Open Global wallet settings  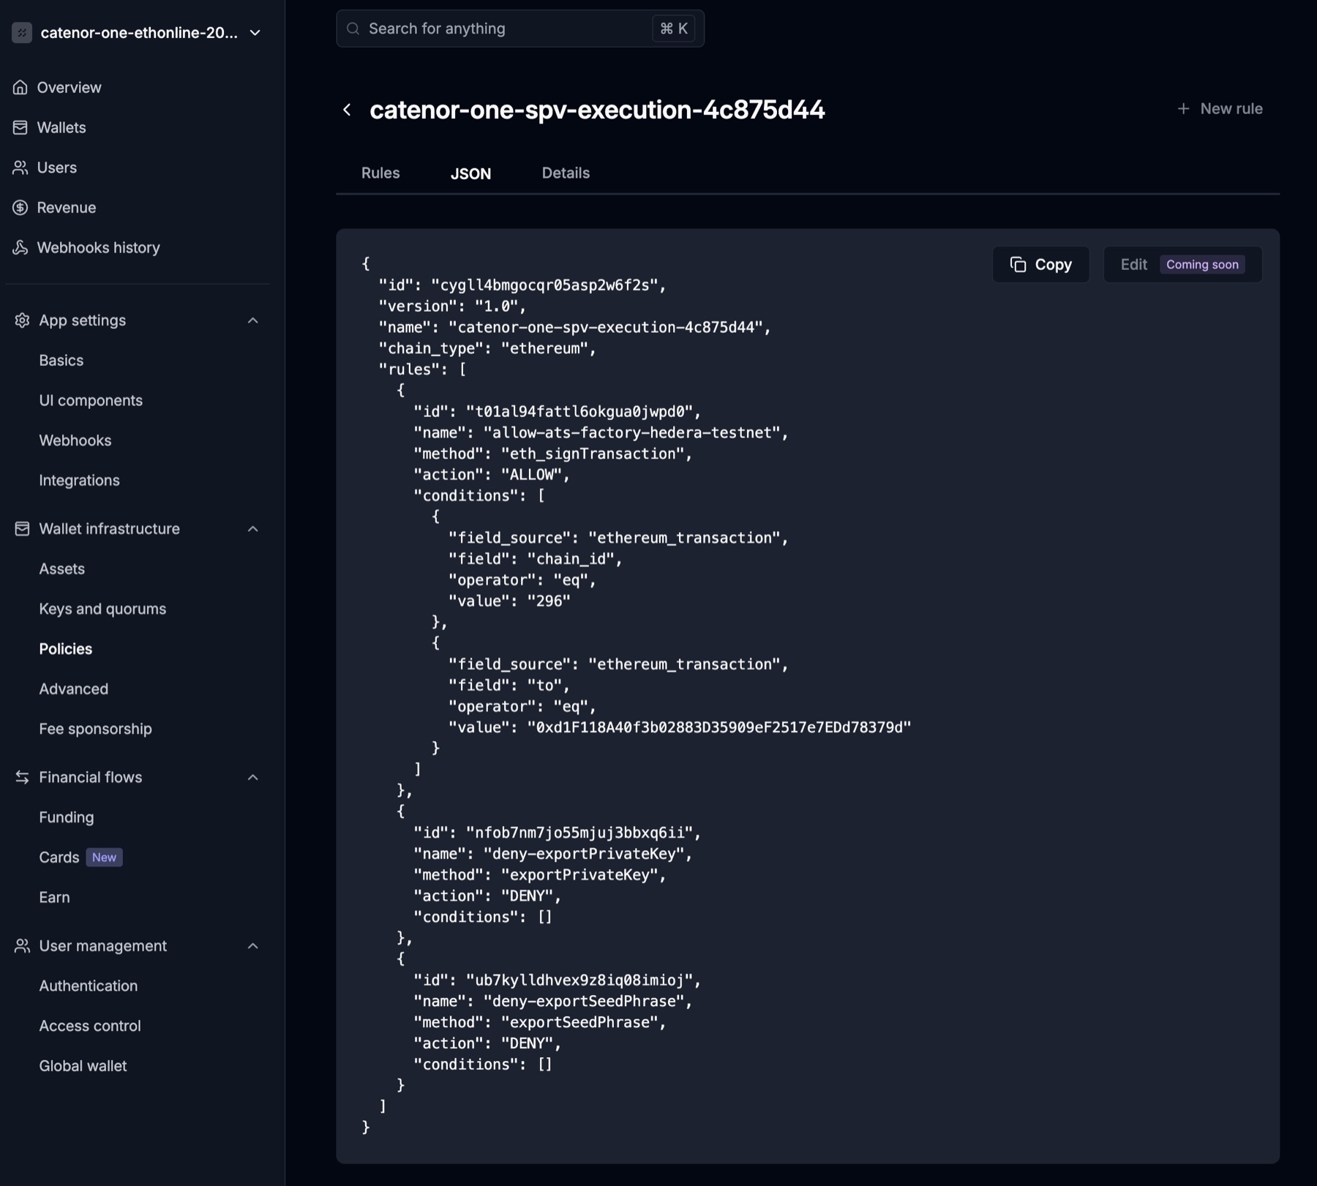pyautogui.click(x=83, y=1066)
